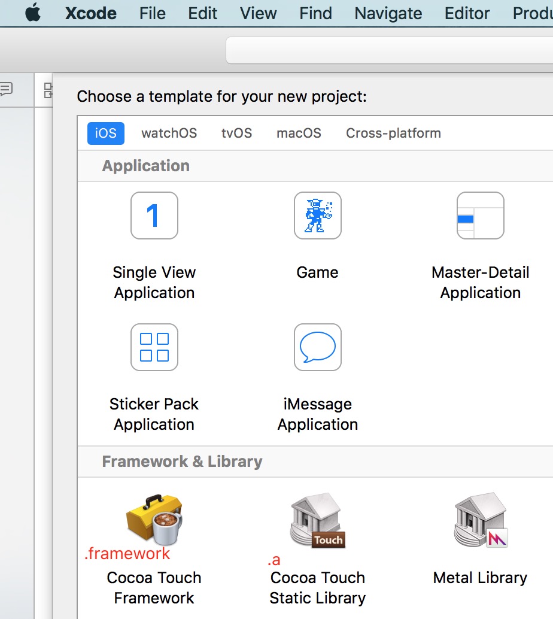Click the Framework & Library section header

coord(182,462)
